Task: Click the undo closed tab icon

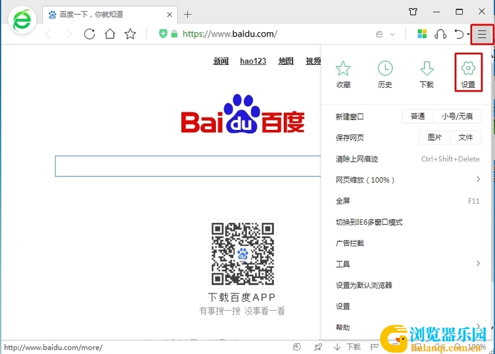Action: [x=459, y=34]
